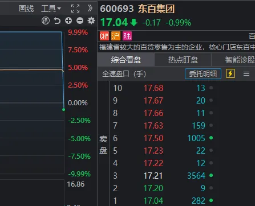Click the circled 速 icon
The image size is (255, 206).
click(x=46, y=20)
